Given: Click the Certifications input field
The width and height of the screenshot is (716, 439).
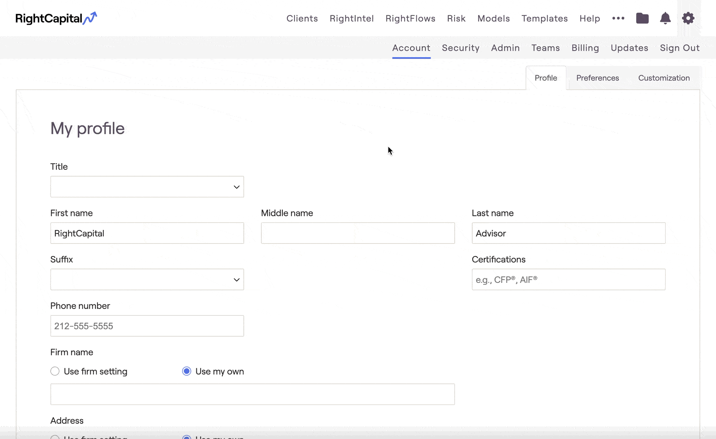Looking at the screenshot, I should pyautogui.click(x=568, y=279).
